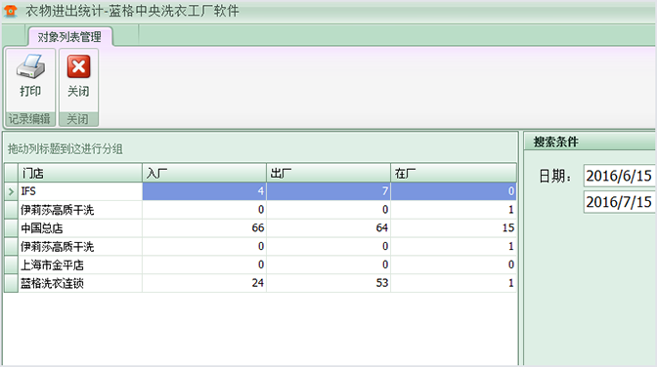
Task: Sort by the 出厂 column header
Action: [328, 173]
